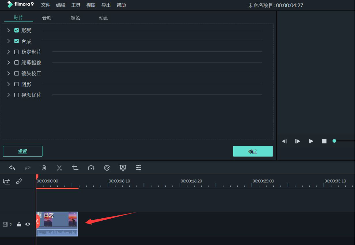Enable the 稳定影片 option
355x245 pixels.
click(x=16, y=52)
